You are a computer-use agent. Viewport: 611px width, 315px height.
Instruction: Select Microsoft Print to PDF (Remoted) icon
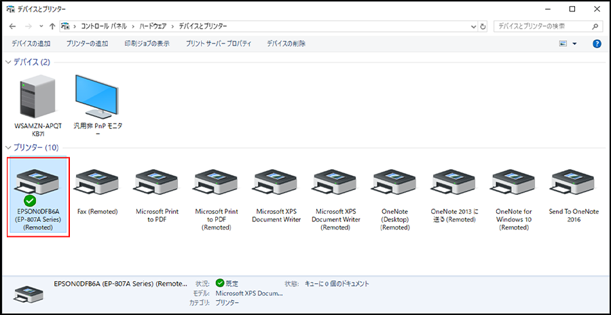coord(217,181)
